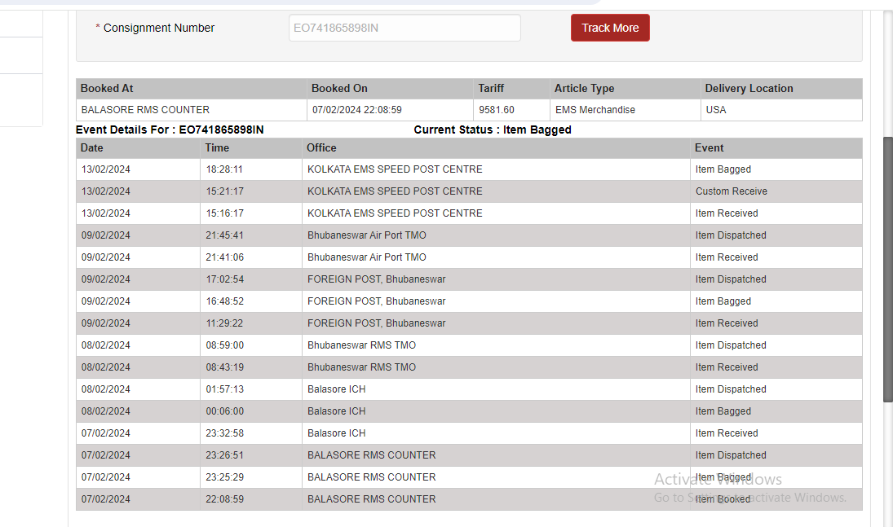Select the BALASORE RMS COUNTER booked-at cell
893x527 pixels.
click(x=192, y=110)
